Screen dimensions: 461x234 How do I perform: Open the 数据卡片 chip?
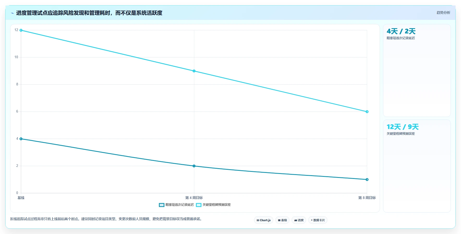[x=318, y=220]
